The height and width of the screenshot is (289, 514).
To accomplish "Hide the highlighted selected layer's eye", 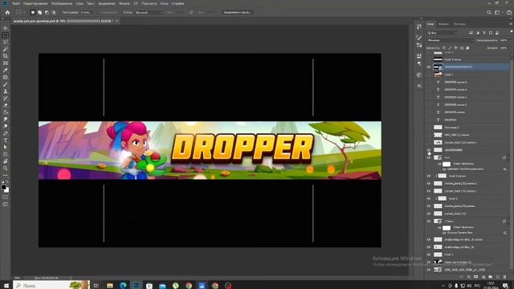I will click(x=429, y=67).
